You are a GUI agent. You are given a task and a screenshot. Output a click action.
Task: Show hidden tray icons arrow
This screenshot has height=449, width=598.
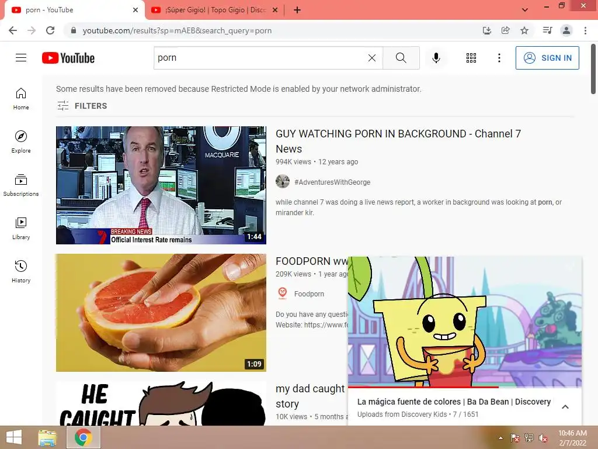click(500, 438)
